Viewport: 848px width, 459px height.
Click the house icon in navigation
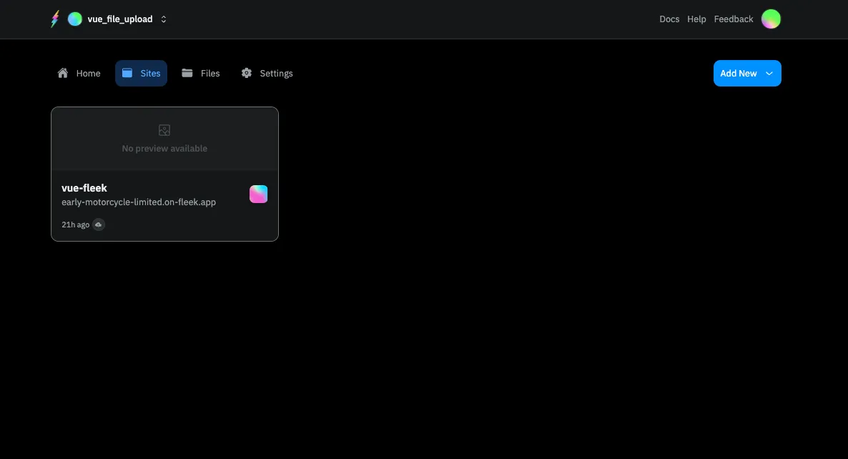(x=63, y=73)
